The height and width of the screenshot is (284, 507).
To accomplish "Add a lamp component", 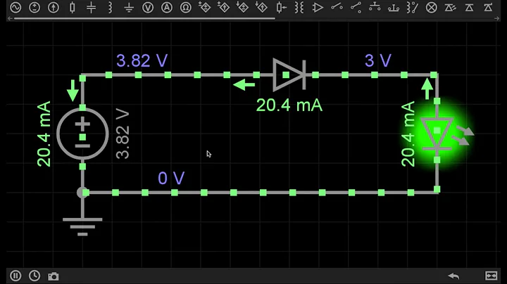I will (432, 8).
